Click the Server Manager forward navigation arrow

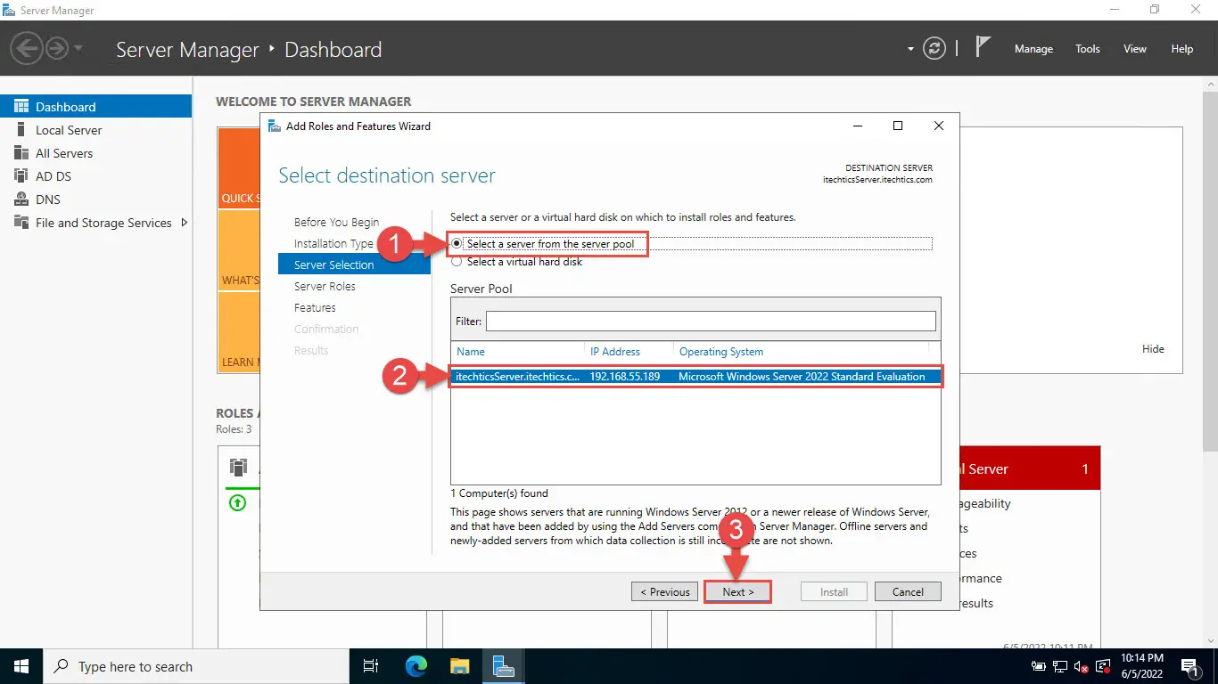57,48
